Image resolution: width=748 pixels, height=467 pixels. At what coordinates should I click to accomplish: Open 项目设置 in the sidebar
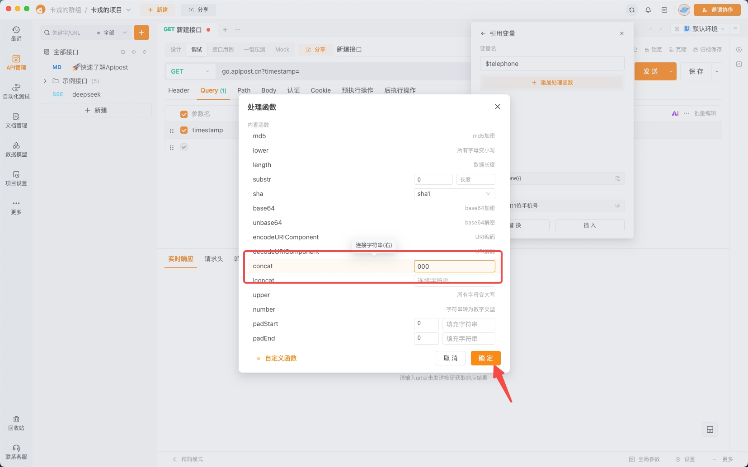point(16,178)
